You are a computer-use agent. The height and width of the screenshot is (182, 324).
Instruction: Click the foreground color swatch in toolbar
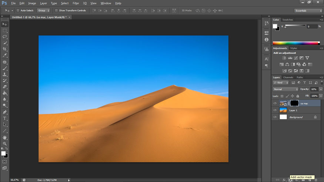3,153
